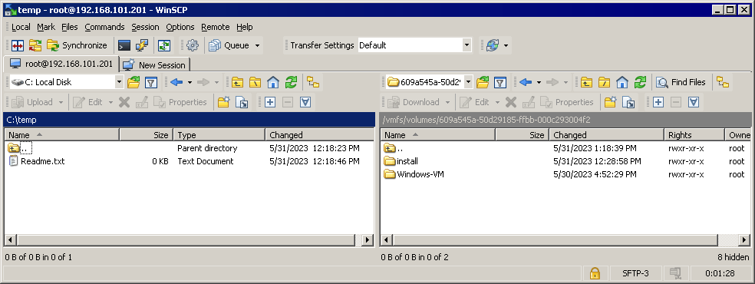Screen dimensions: 755x284
Task: Sort the local panel by the Type column
Action: 219,135
